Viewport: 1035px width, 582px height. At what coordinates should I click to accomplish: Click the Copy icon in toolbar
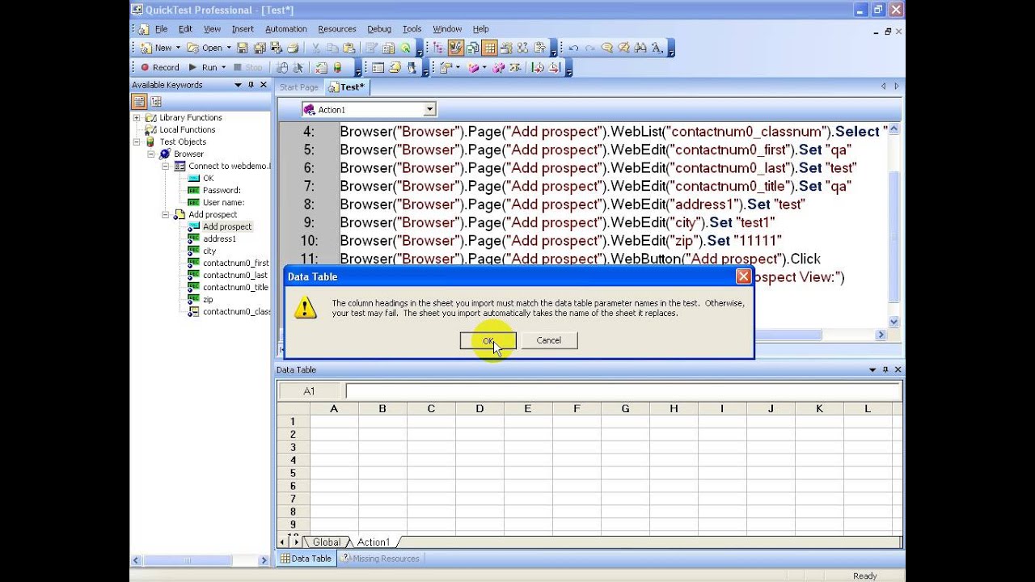(x=332, y=48)
